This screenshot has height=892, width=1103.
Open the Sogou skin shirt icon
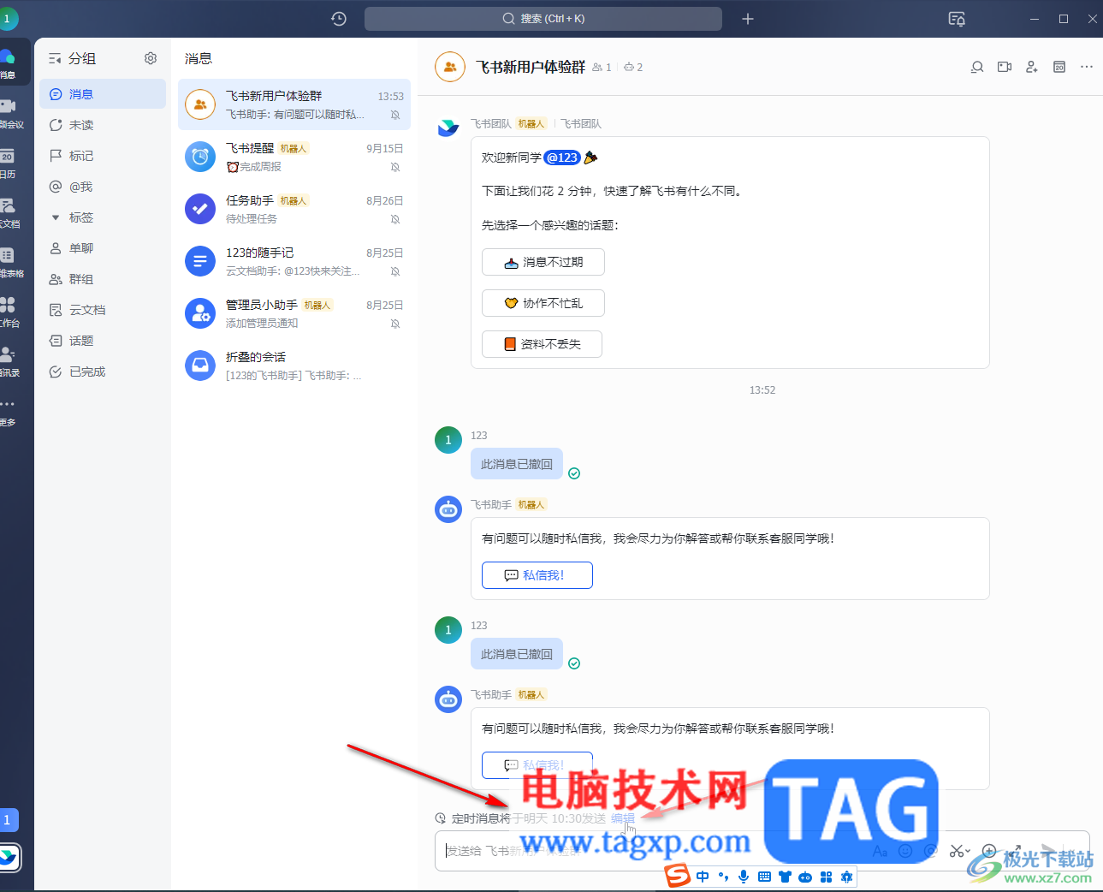tap(785, 877)
